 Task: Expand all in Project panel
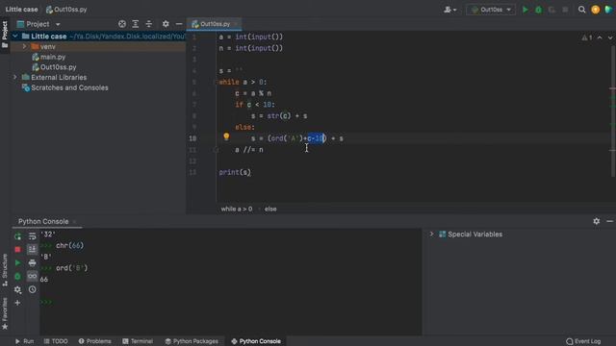tap(136, 24)
